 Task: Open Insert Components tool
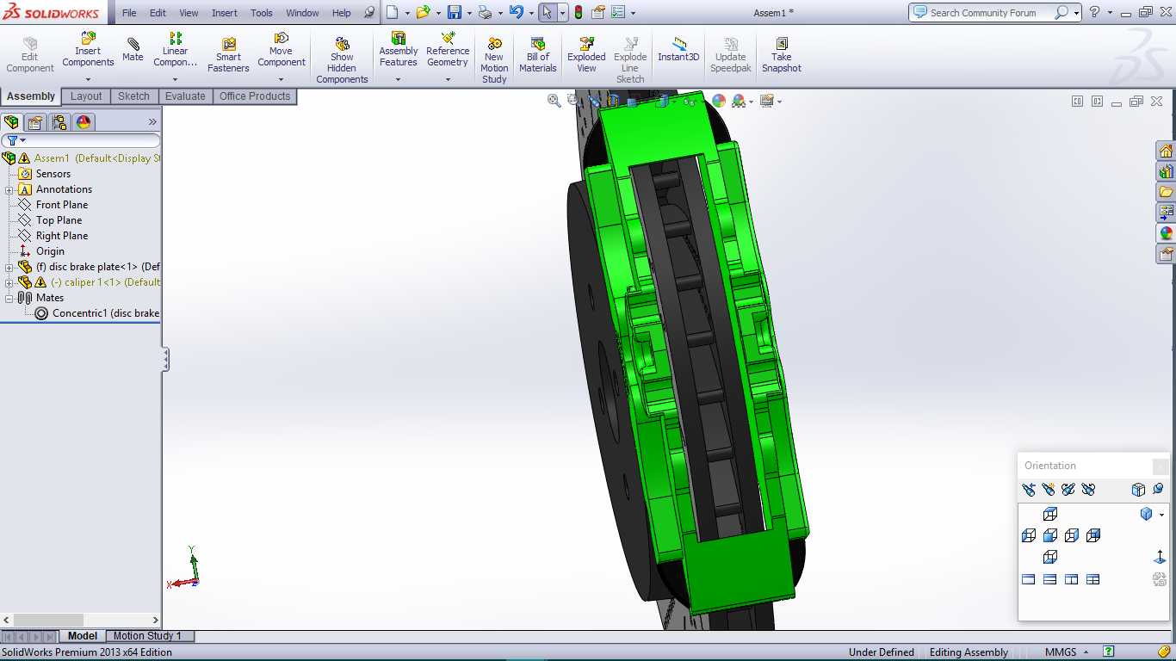(88, 50)
